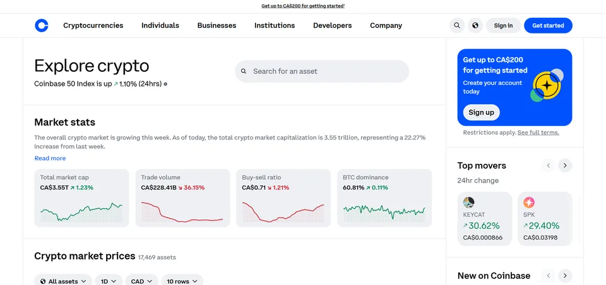Open the Company menu
The image size is (606, 285).
click(x=386, y=25)
